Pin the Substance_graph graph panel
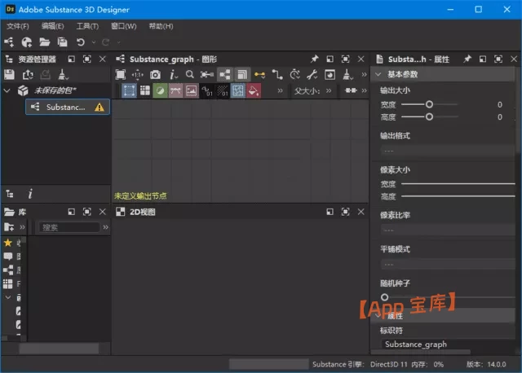This screenshot has height=373, width=522. (315, 59)
